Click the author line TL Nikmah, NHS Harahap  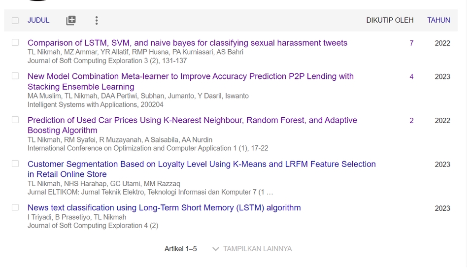104,184
